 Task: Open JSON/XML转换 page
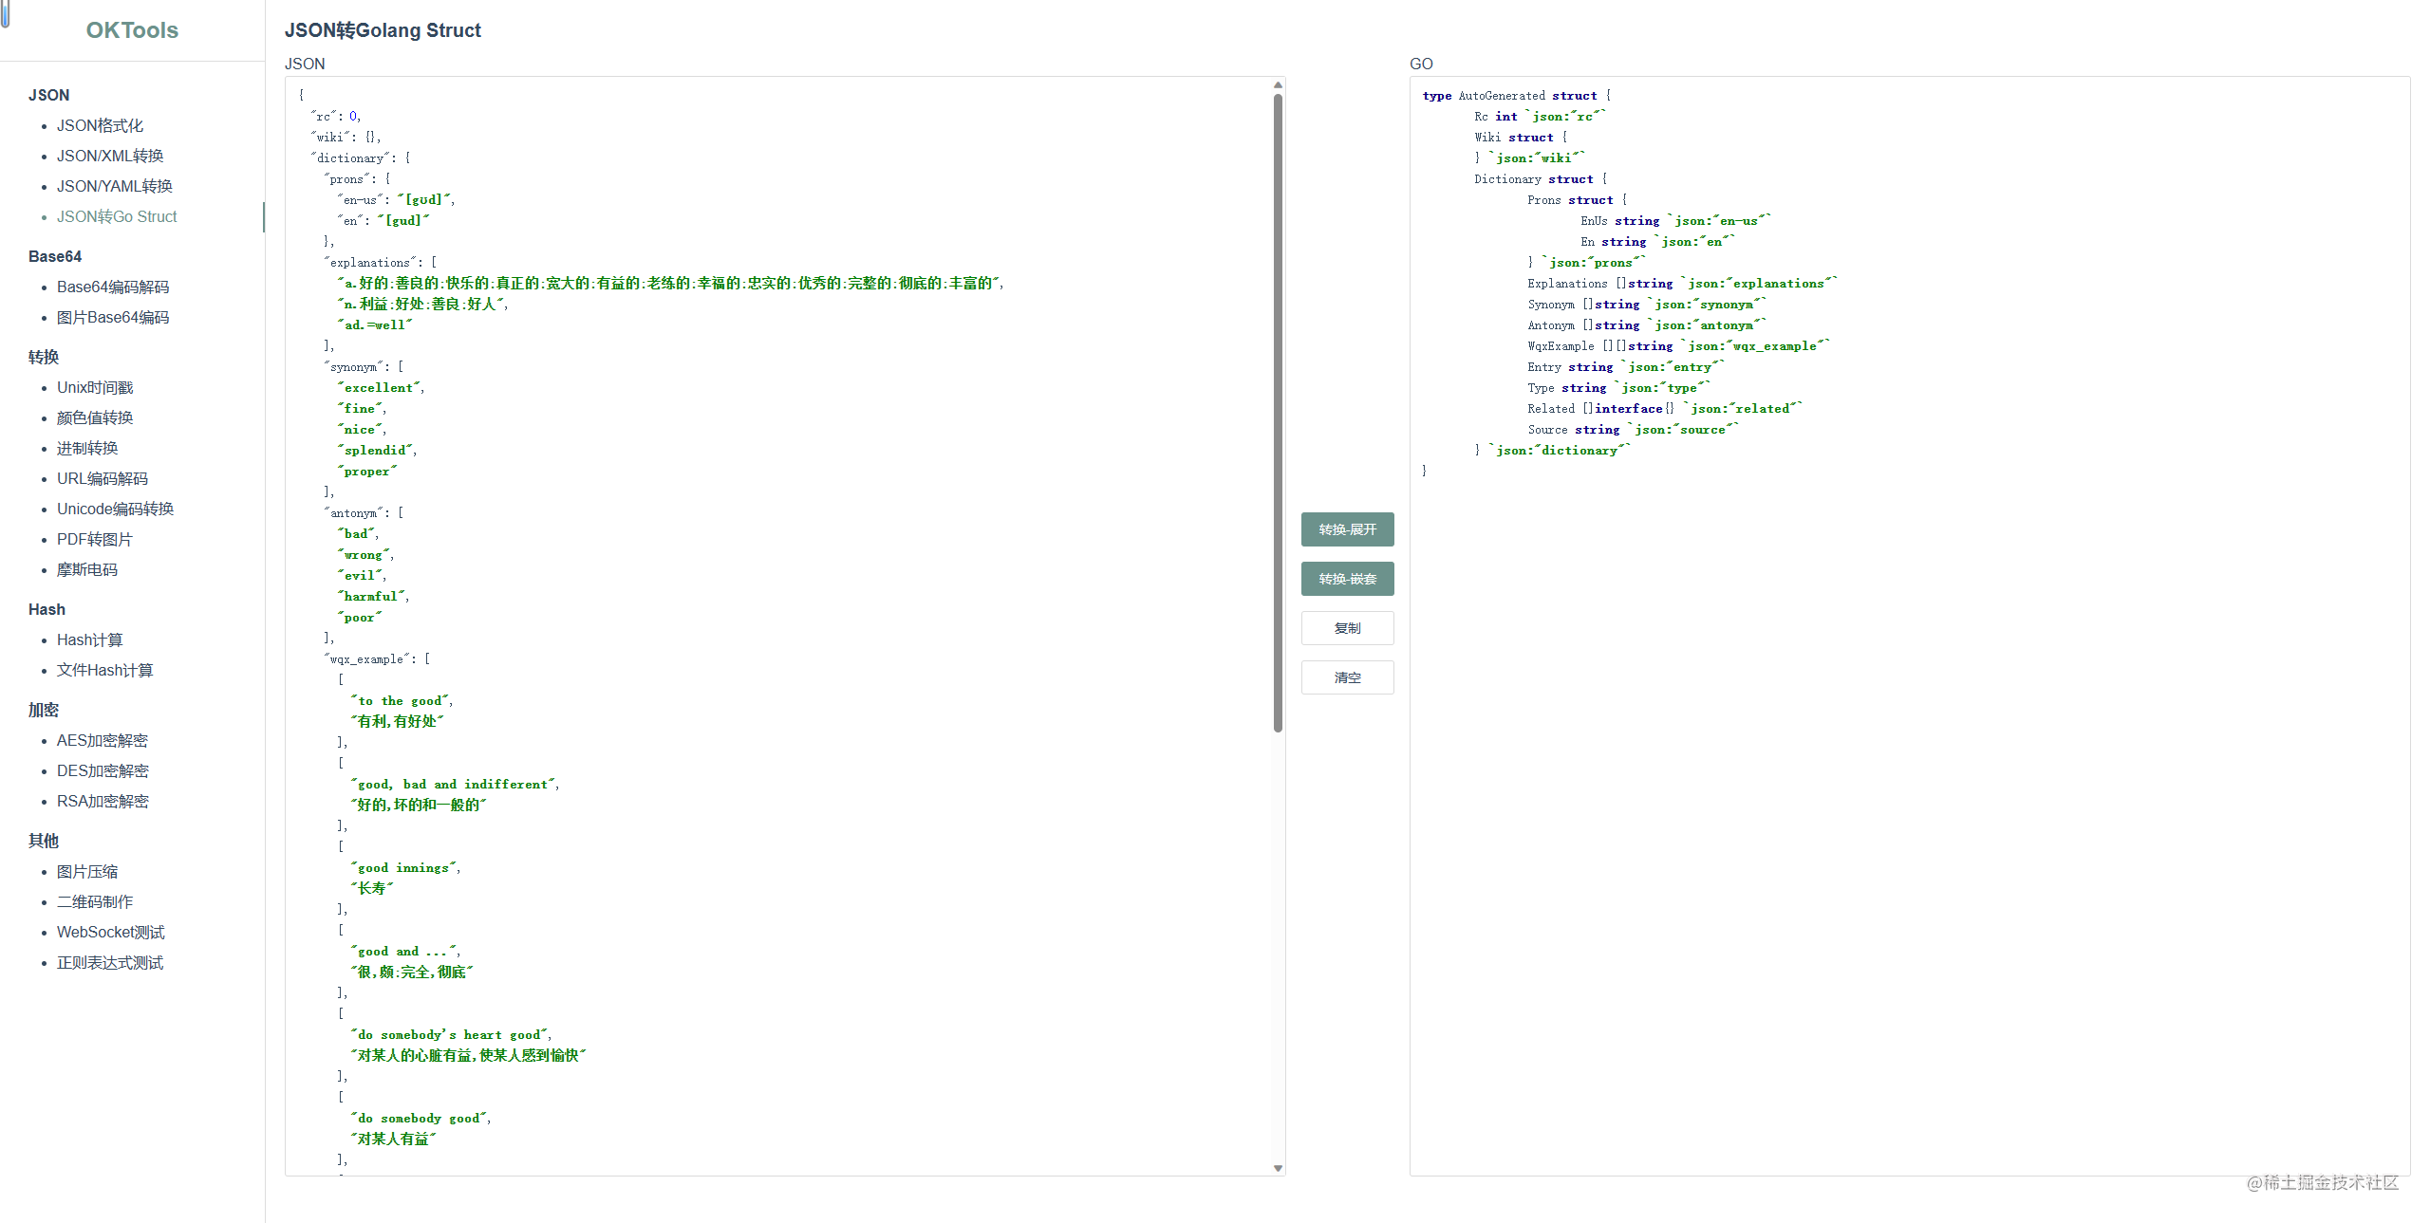pos(110,156)
